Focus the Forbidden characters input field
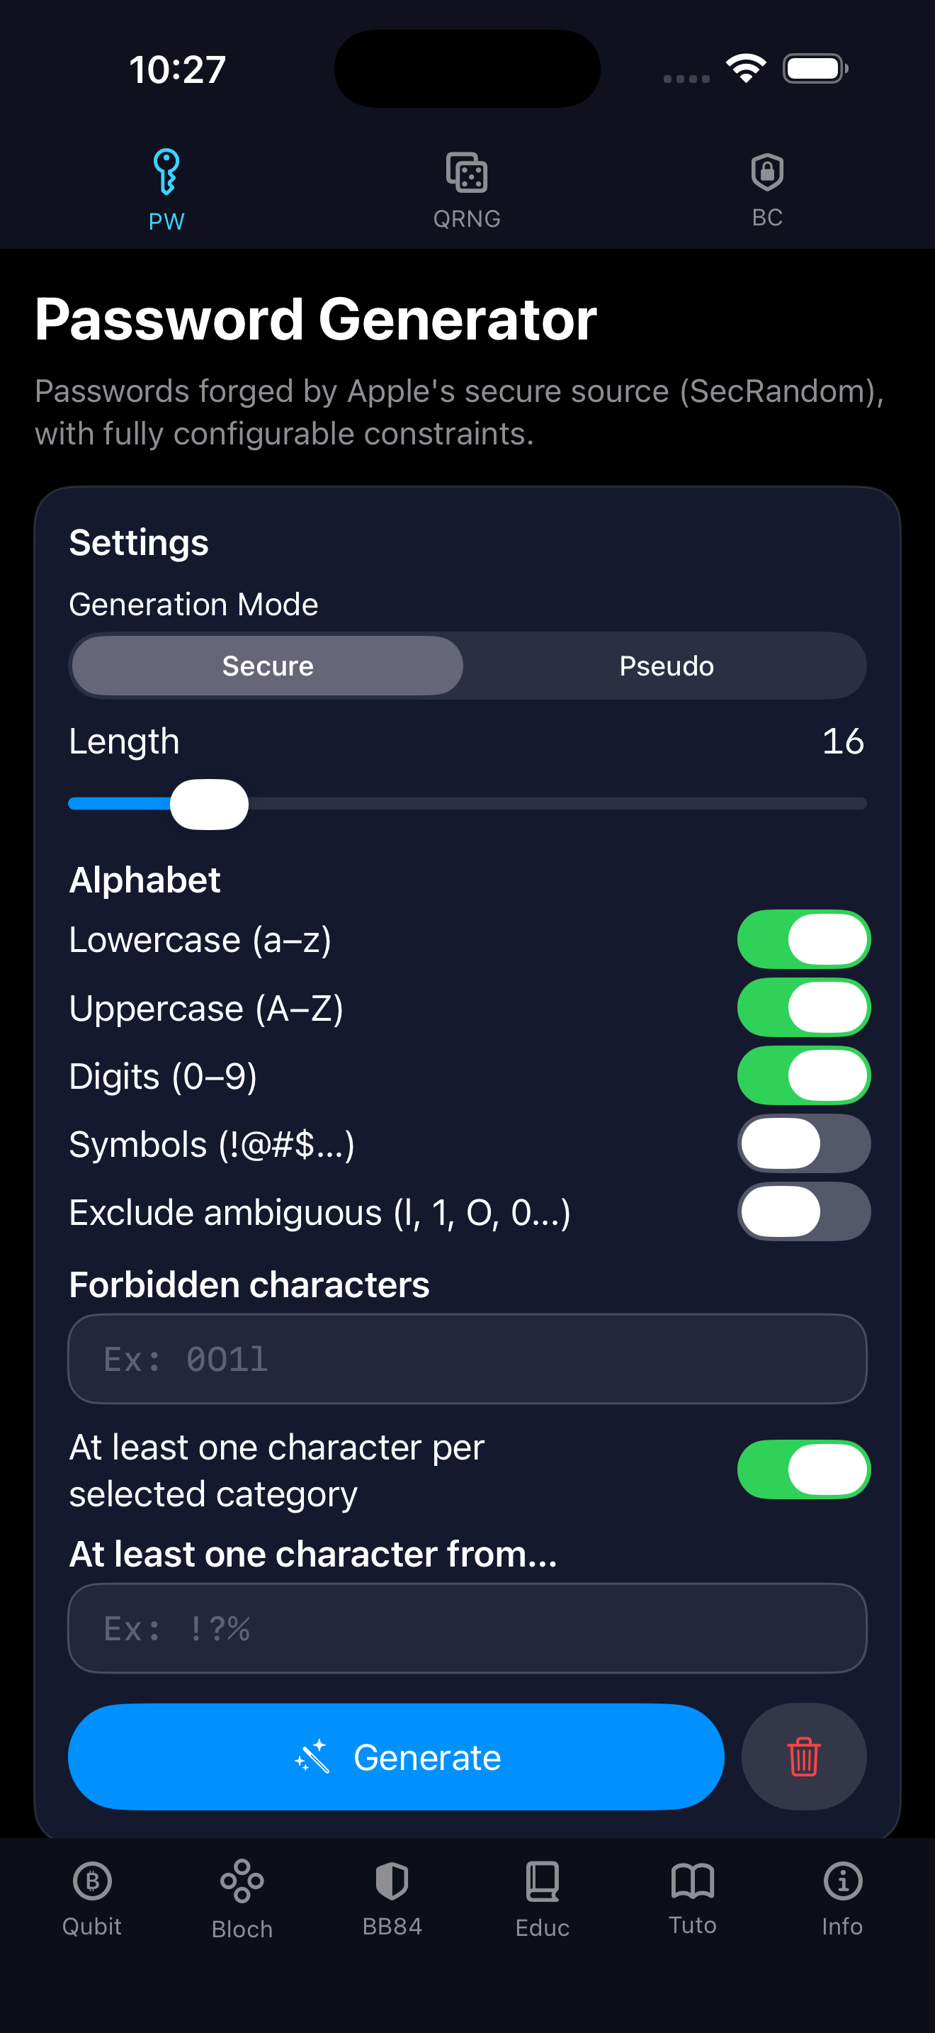 coord(467,1358)
